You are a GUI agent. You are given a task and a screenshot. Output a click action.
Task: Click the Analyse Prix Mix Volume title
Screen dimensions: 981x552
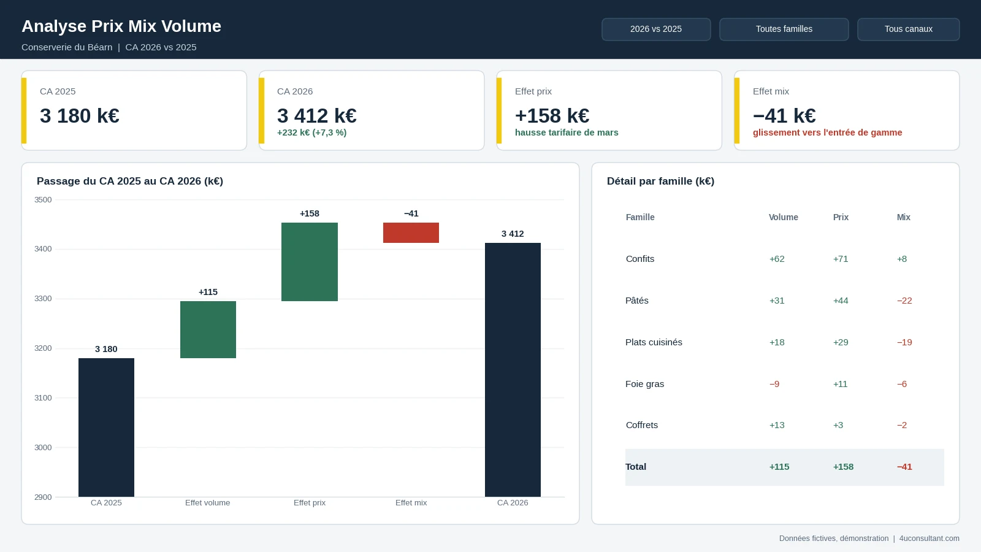(121, 26)
